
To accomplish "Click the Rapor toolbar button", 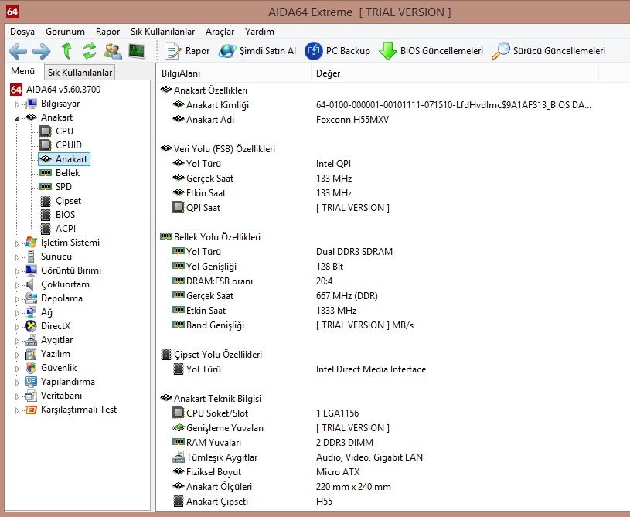I will (x=187, y=51).
